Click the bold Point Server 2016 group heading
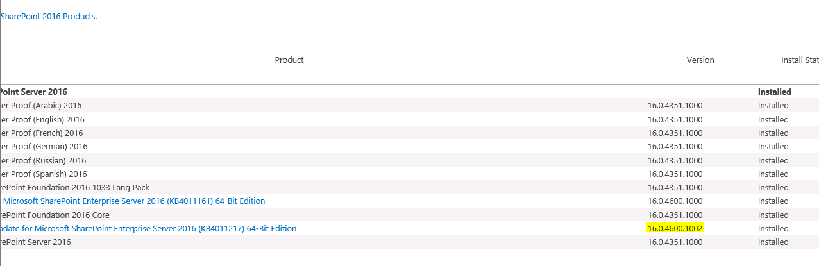 click(33, 92)
